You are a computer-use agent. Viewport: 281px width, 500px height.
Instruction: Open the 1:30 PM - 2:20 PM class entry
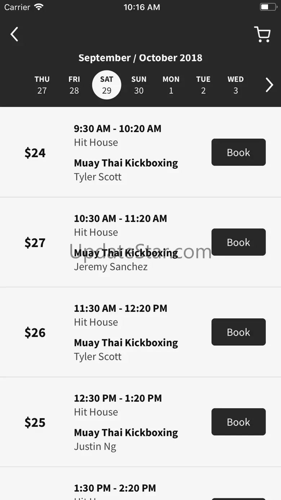(x=115, y=488)
